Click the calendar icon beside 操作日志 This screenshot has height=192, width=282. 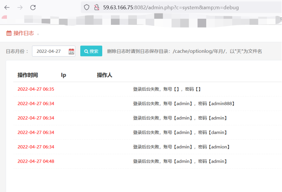[9, 33]
